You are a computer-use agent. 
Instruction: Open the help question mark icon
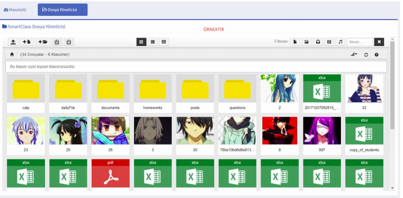coord(377,54)
